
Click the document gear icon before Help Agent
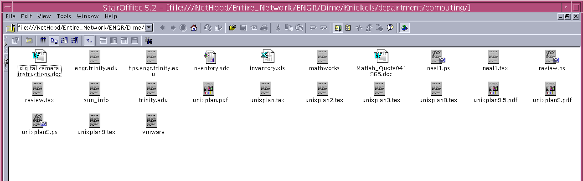(x=380, y=28)
